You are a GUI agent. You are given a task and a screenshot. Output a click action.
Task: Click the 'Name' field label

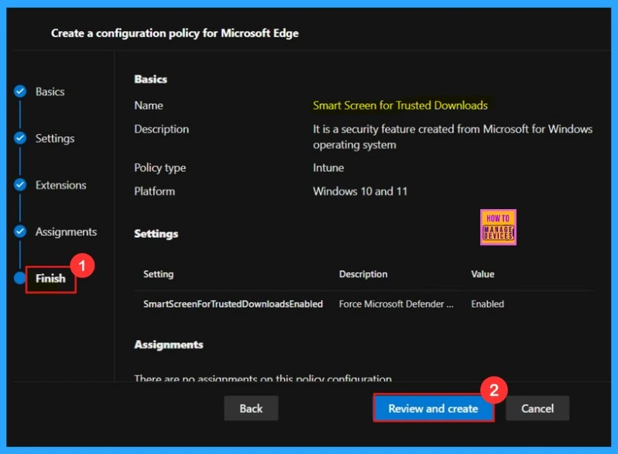[x=149, y=105]
